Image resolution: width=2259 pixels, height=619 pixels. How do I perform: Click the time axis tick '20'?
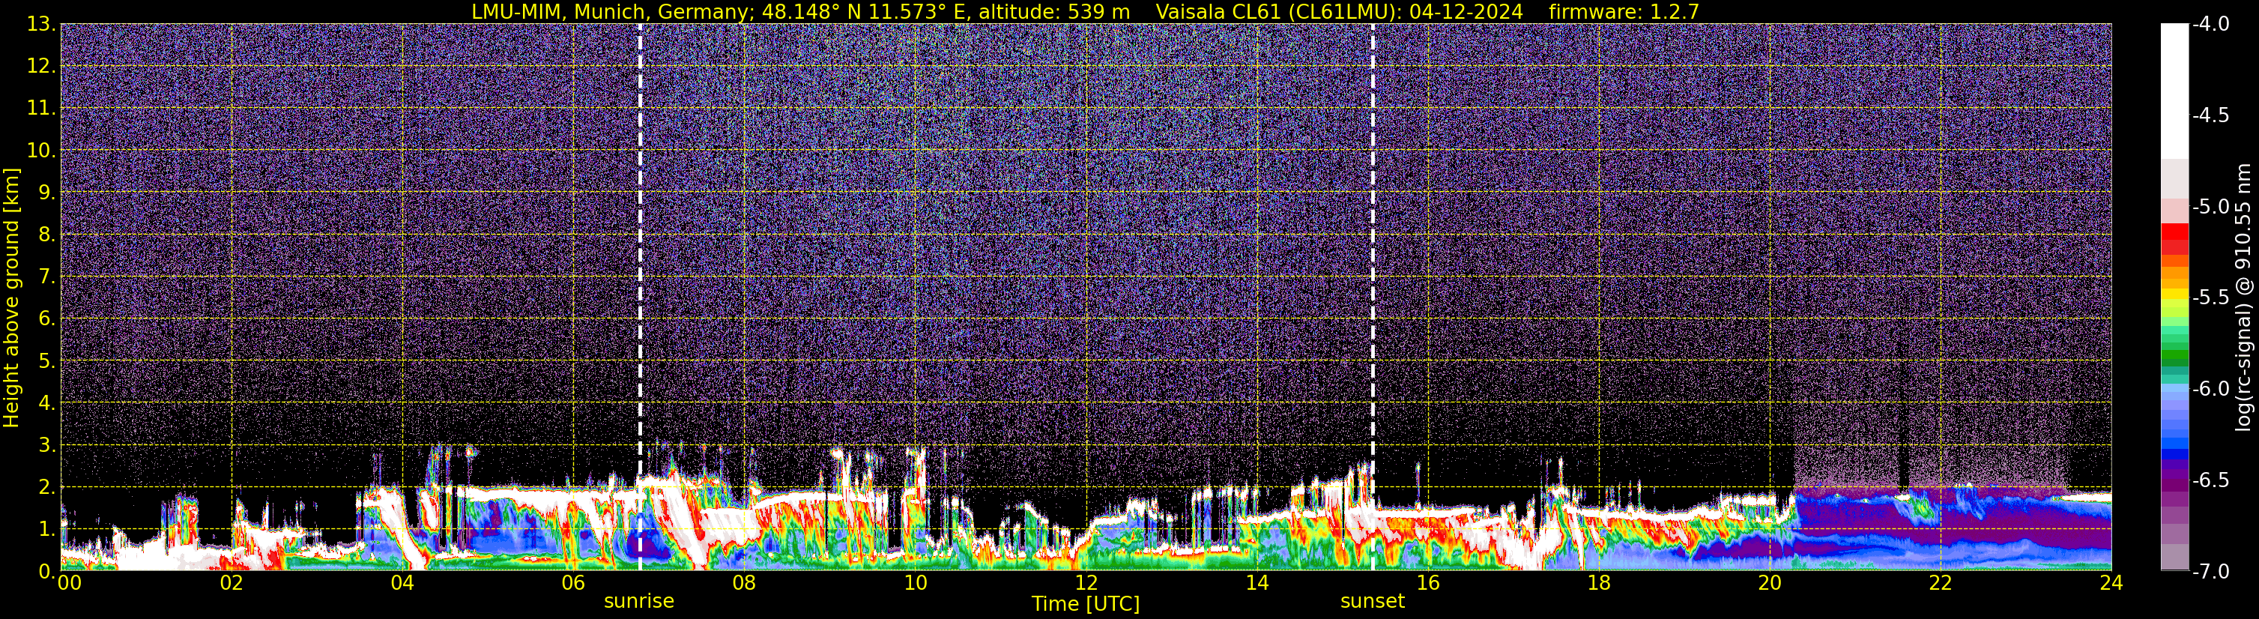click(x=1770, y=584)
